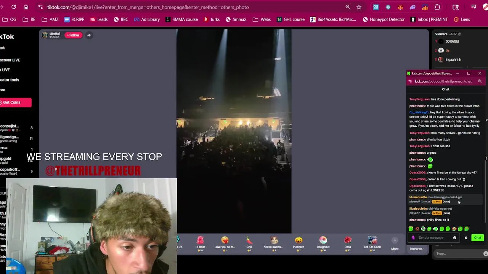Click the live concert video feed

(x=234, y=131)
